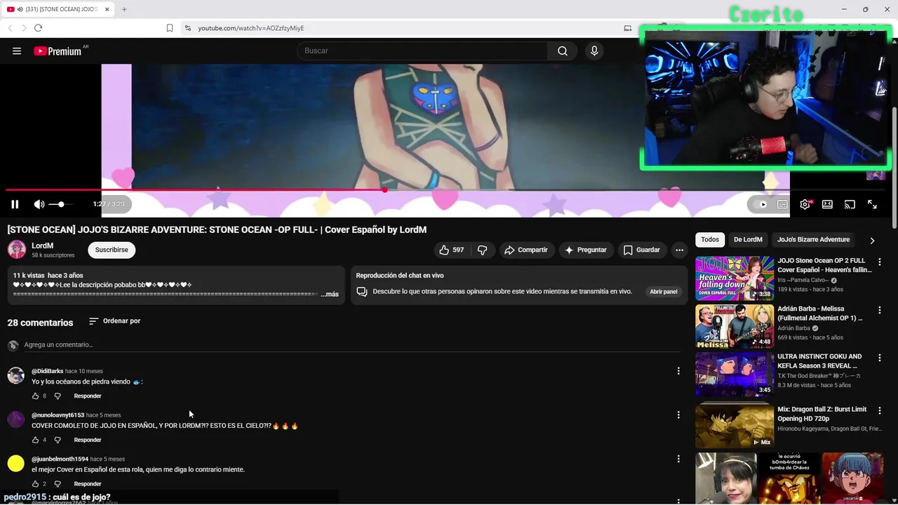
Task: Share the video via Compartir
Action: tap(526, 250)
